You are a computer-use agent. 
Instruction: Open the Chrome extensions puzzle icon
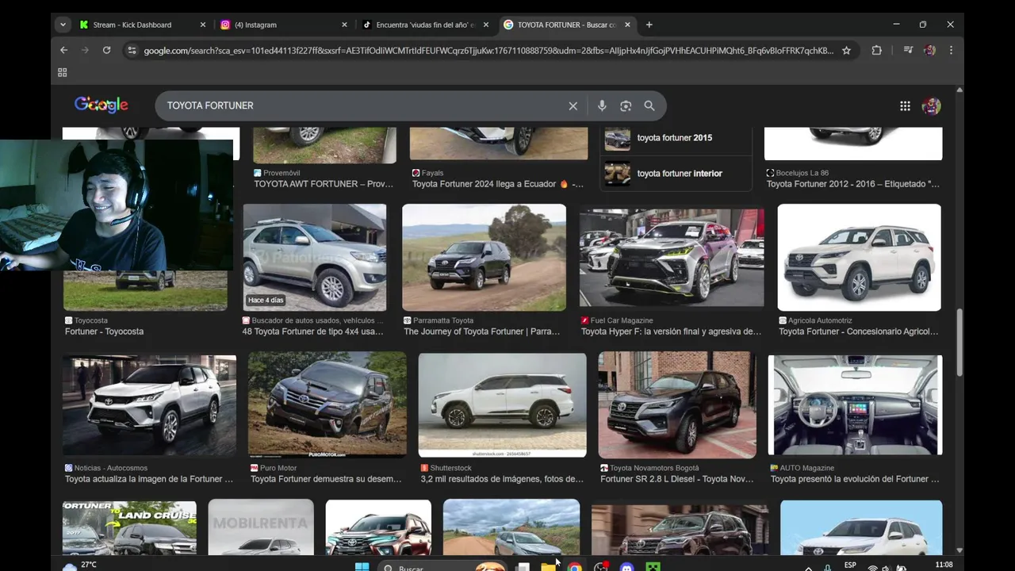pos(876,50)
